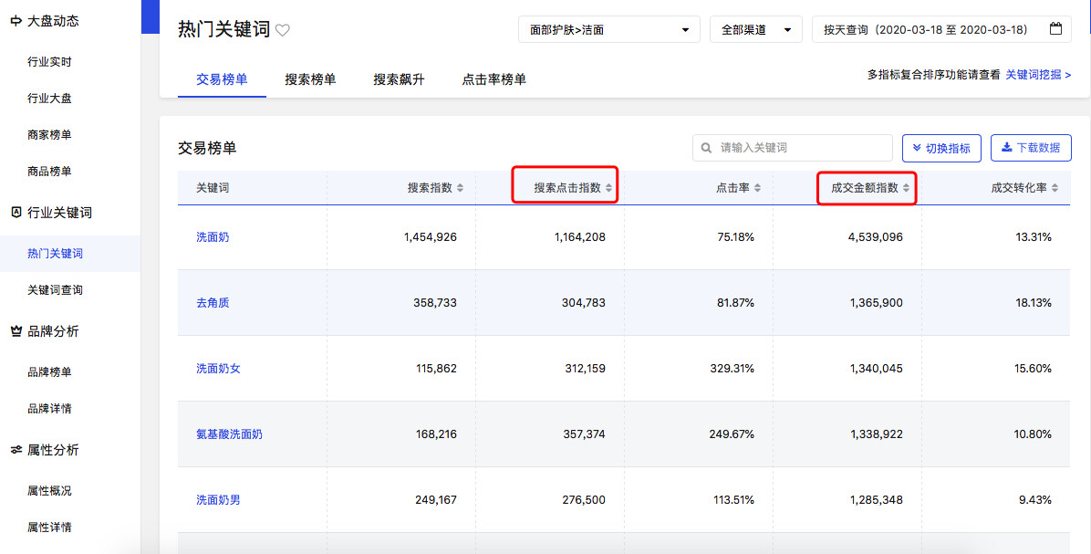Select the 搜索飙升 tab

[399, 79]
